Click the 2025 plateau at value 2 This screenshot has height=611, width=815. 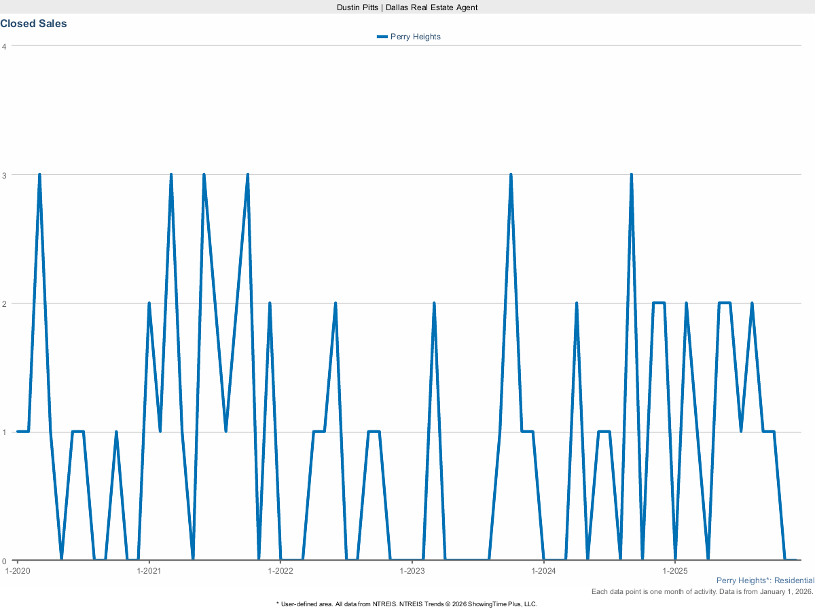(x=659, y=302)
